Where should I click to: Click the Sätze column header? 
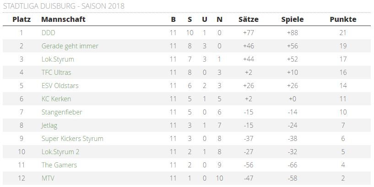(x=249, y=19)
